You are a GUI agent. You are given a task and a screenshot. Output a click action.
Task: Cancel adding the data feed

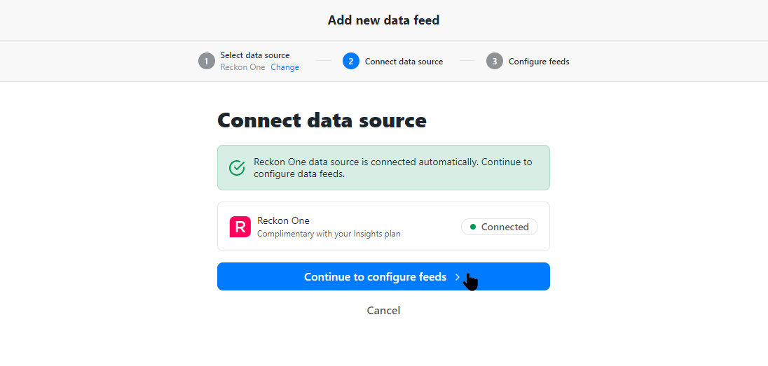[383, 310]
